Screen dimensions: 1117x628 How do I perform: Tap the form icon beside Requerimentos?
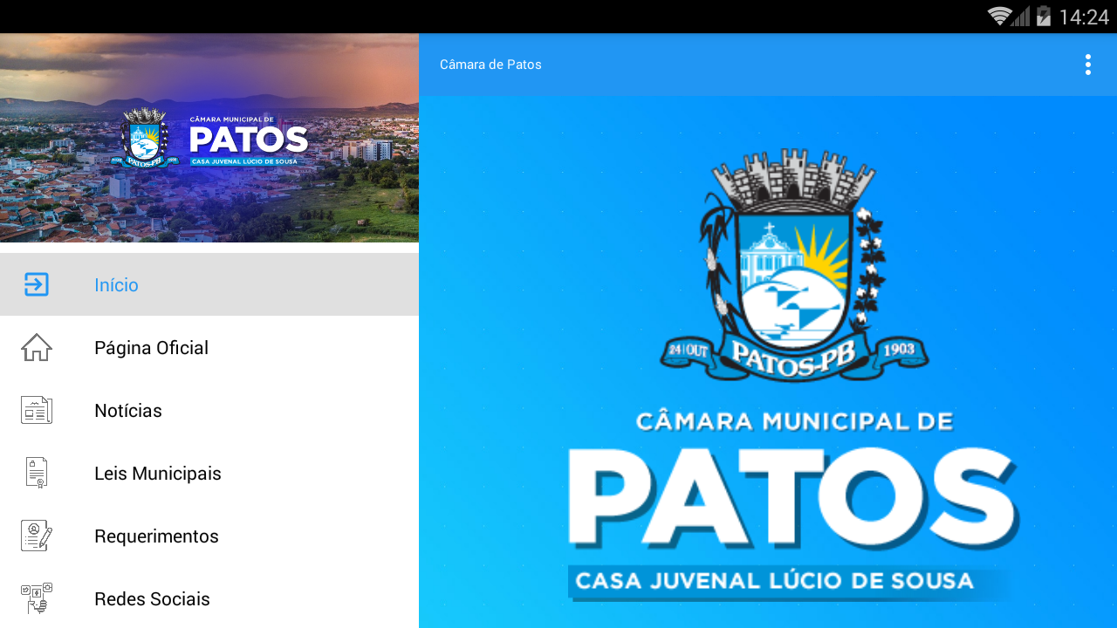pos(37,536)
